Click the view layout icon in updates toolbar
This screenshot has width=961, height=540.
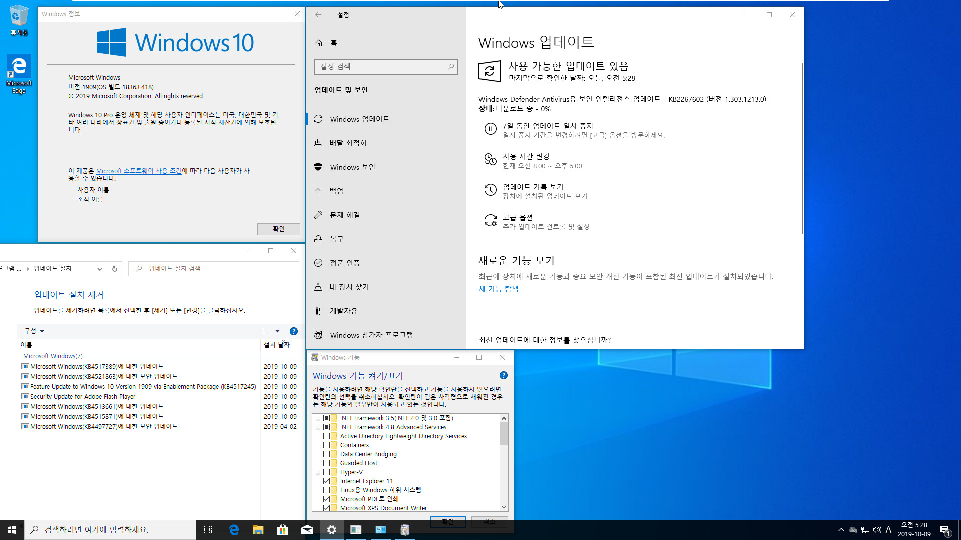click(x=266, y=331)
